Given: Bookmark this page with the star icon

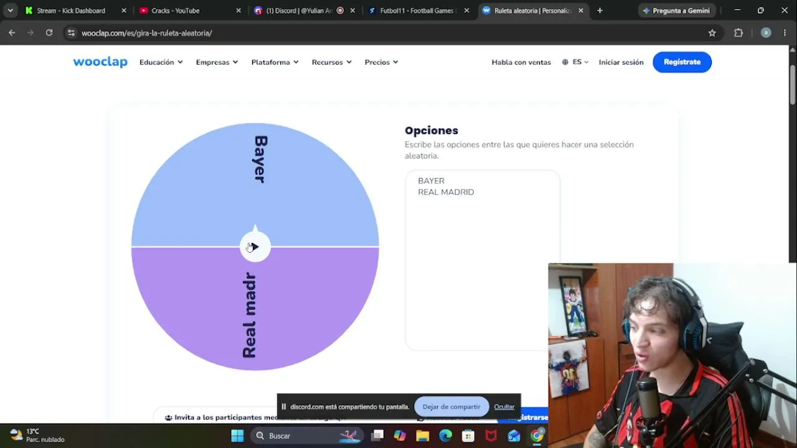Looking at the screenshot, I should [x=712, y=33].
